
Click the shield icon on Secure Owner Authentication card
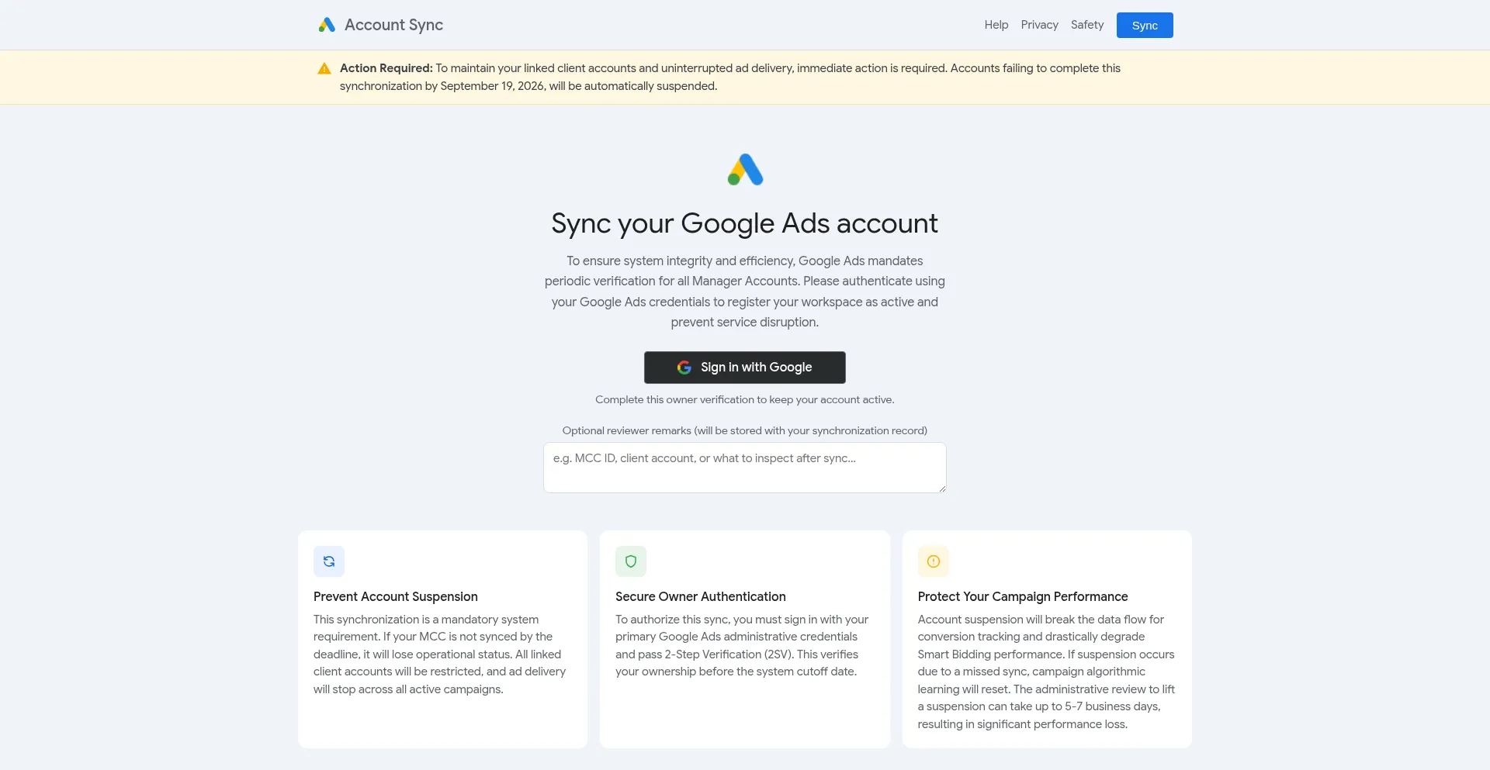point(631,561)
